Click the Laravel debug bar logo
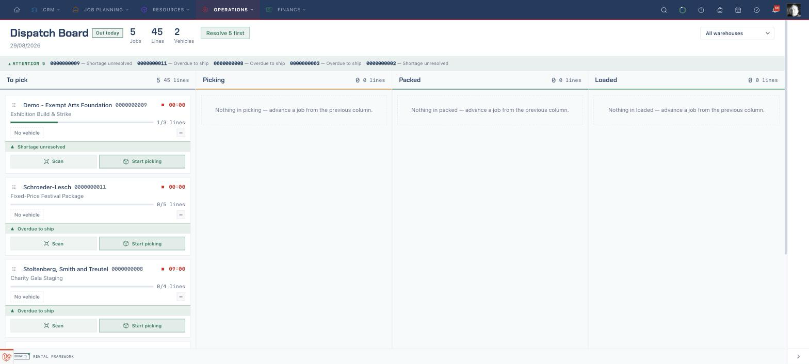809x364 pixels. point(7,357)
